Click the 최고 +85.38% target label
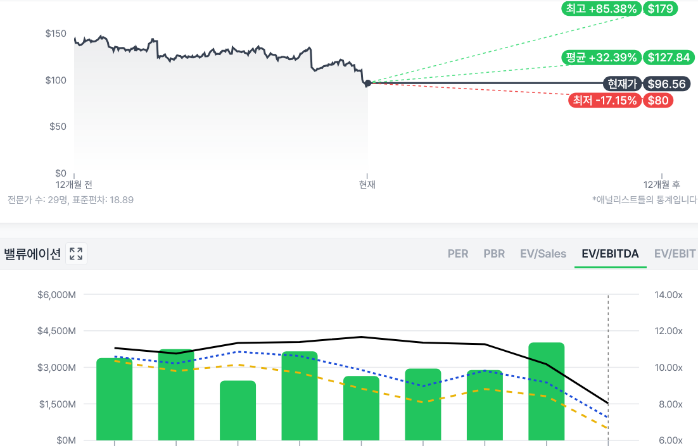This screenshot has width=698, height=448. [x=601, y=9]
